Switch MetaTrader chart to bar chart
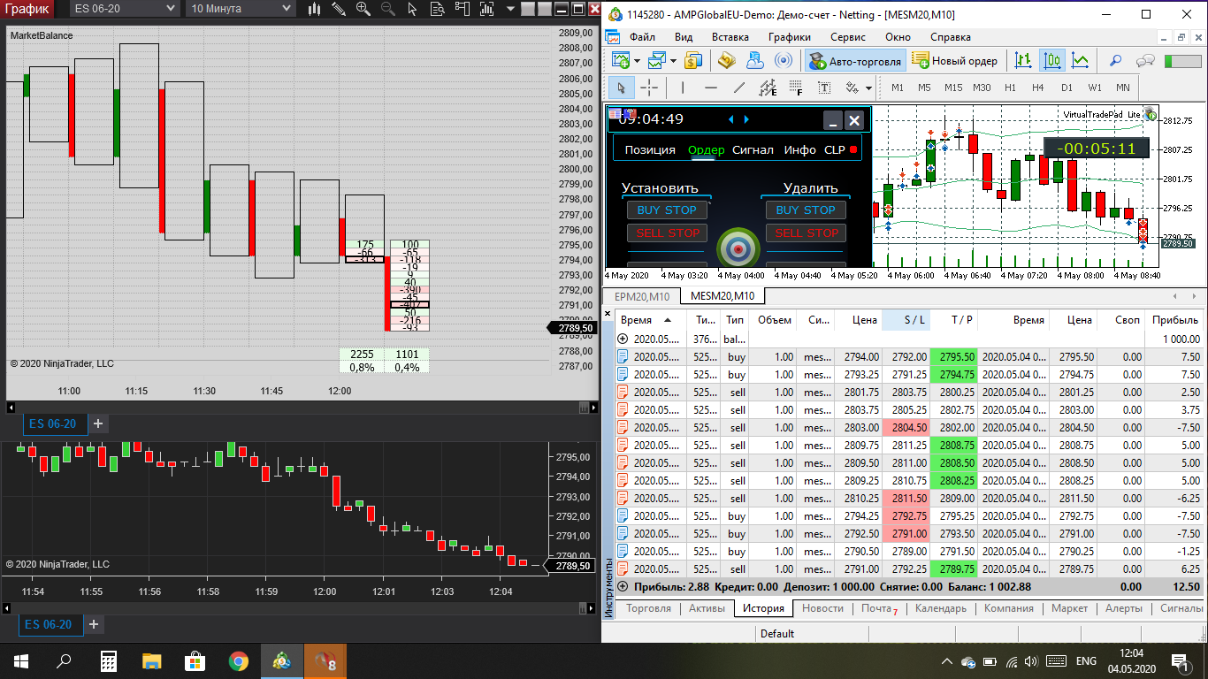This screenshot has width=1208, height=679. [1024, 60]
